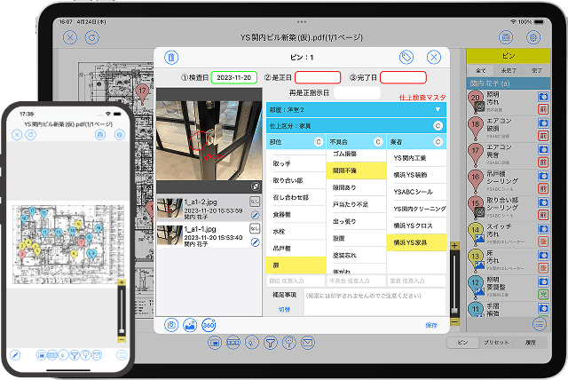
Task: Select 横浜YS家具 in the contractor list
Action: (416, 241)
